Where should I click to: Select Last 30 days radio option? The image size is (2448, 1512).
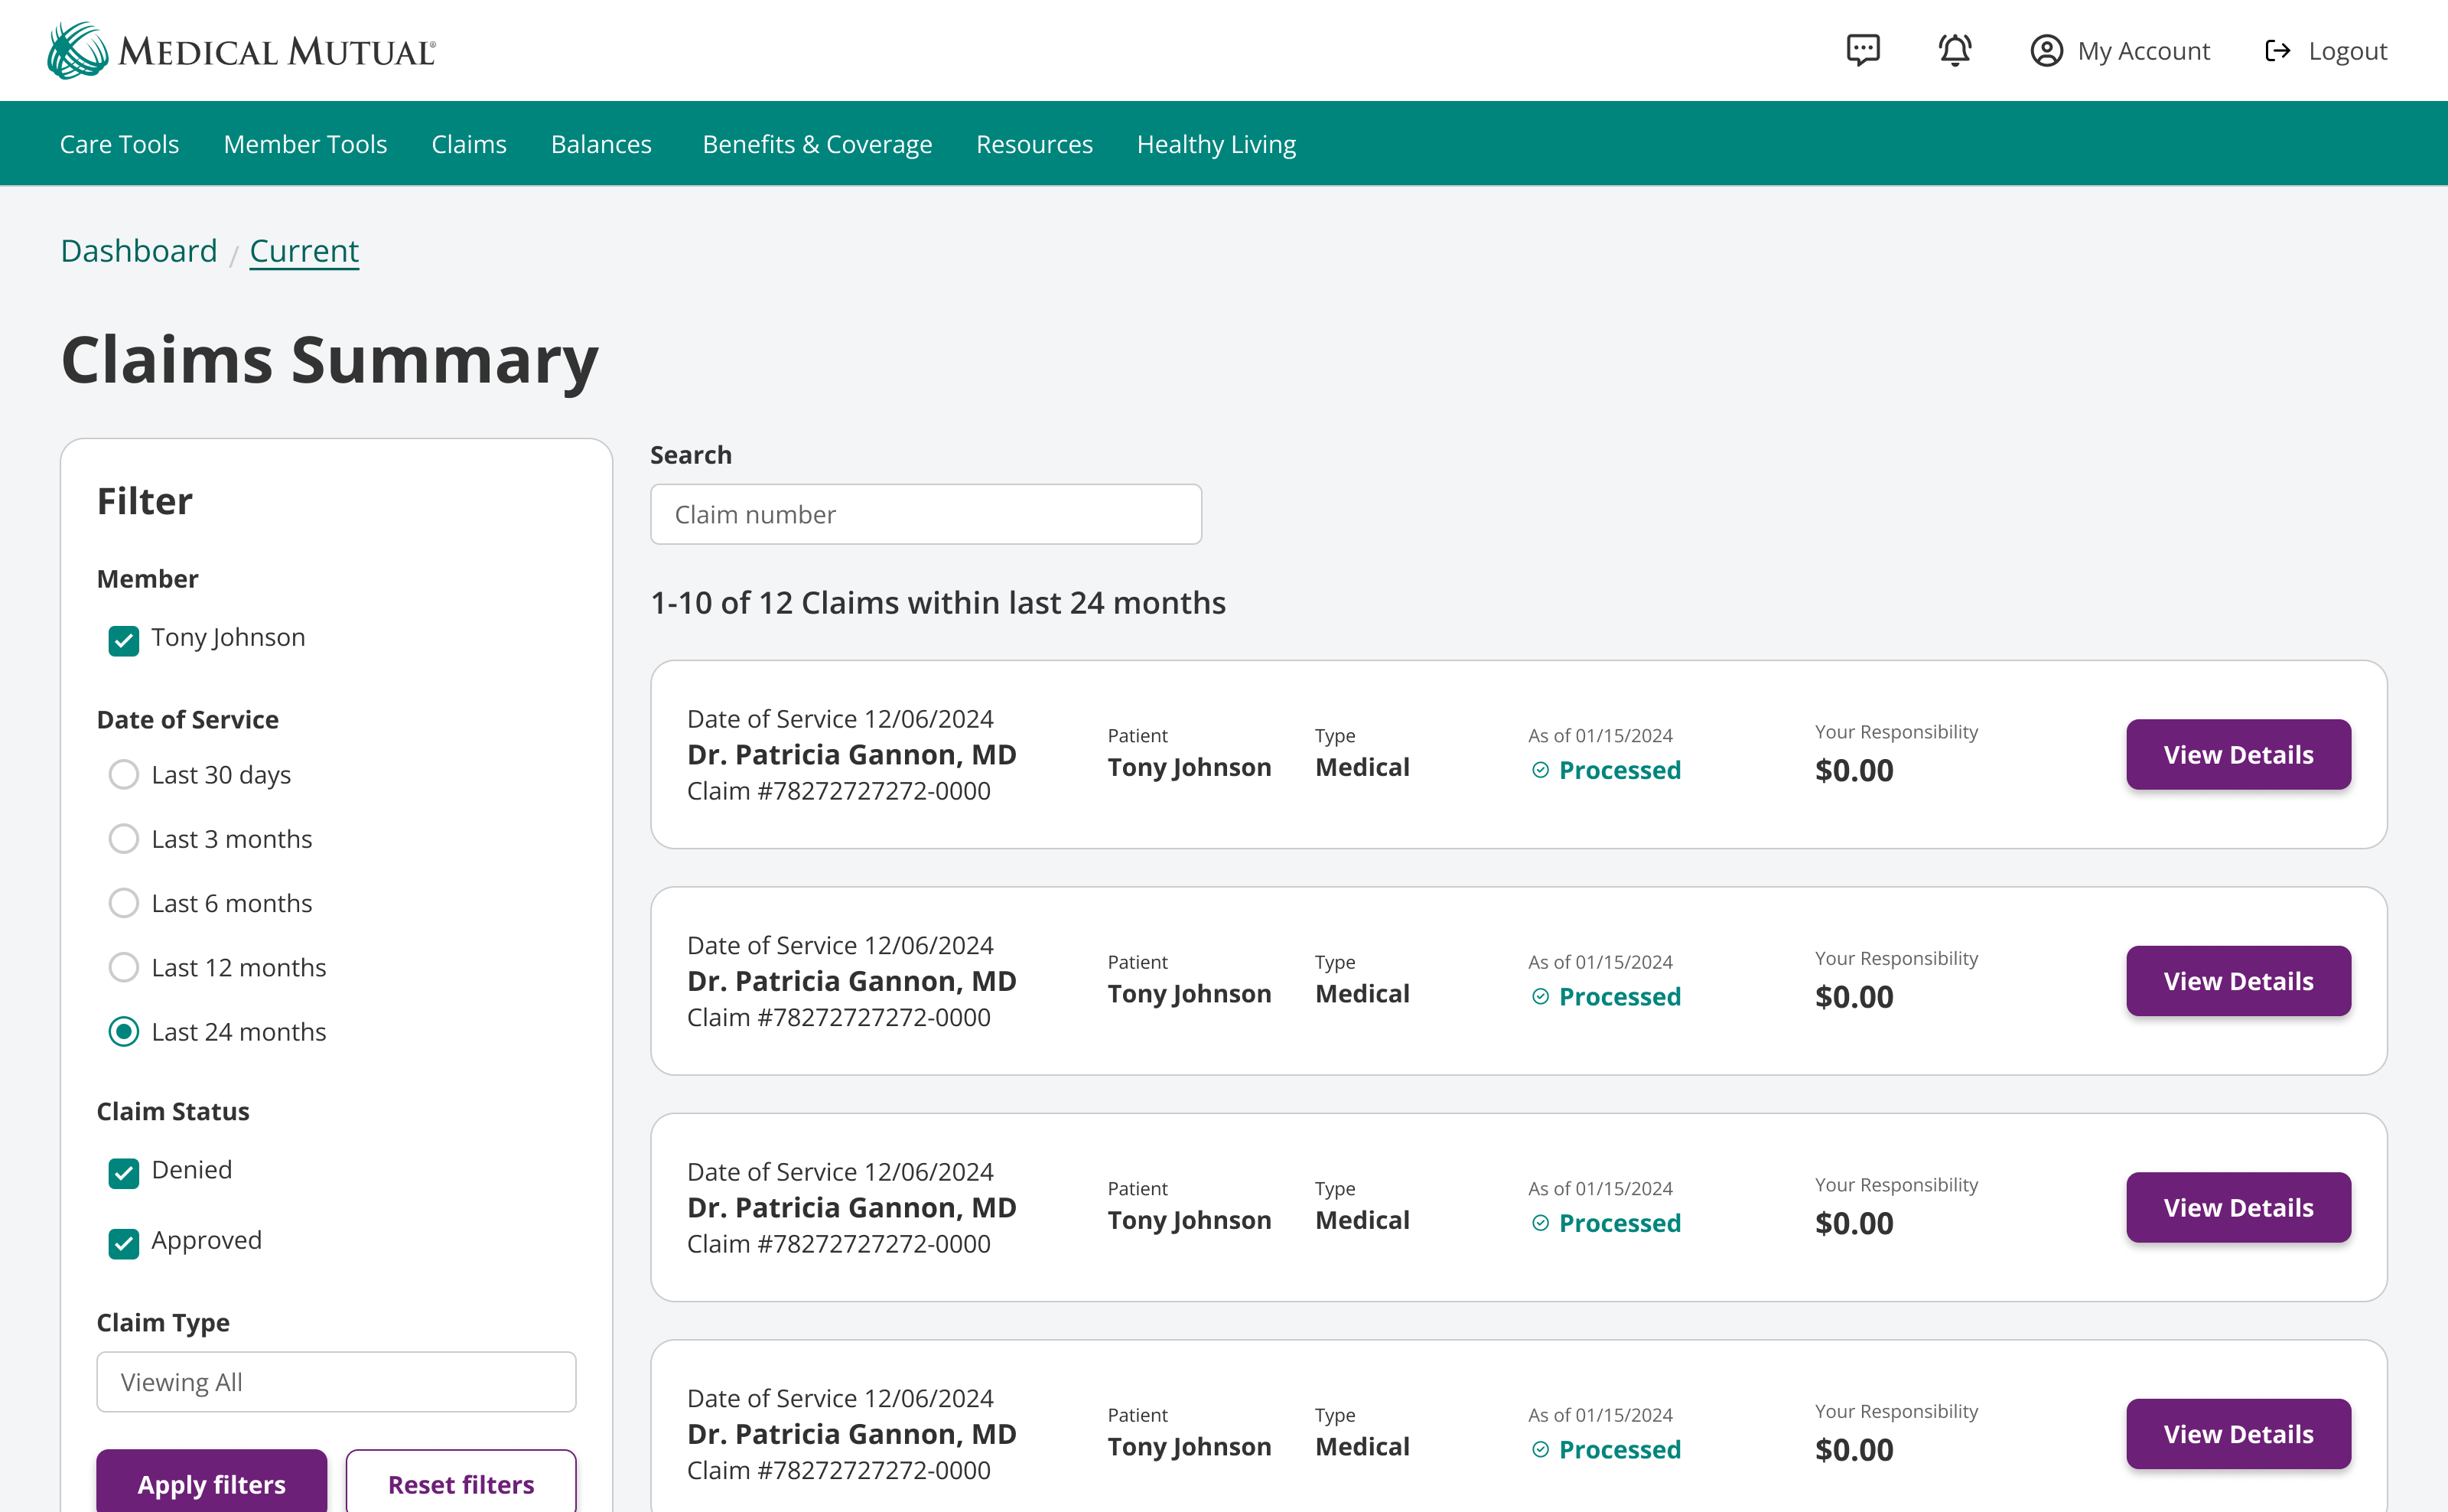coord(124,775)
